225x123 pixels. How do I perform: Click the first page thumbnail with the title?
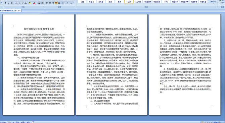tap(39, 65)
